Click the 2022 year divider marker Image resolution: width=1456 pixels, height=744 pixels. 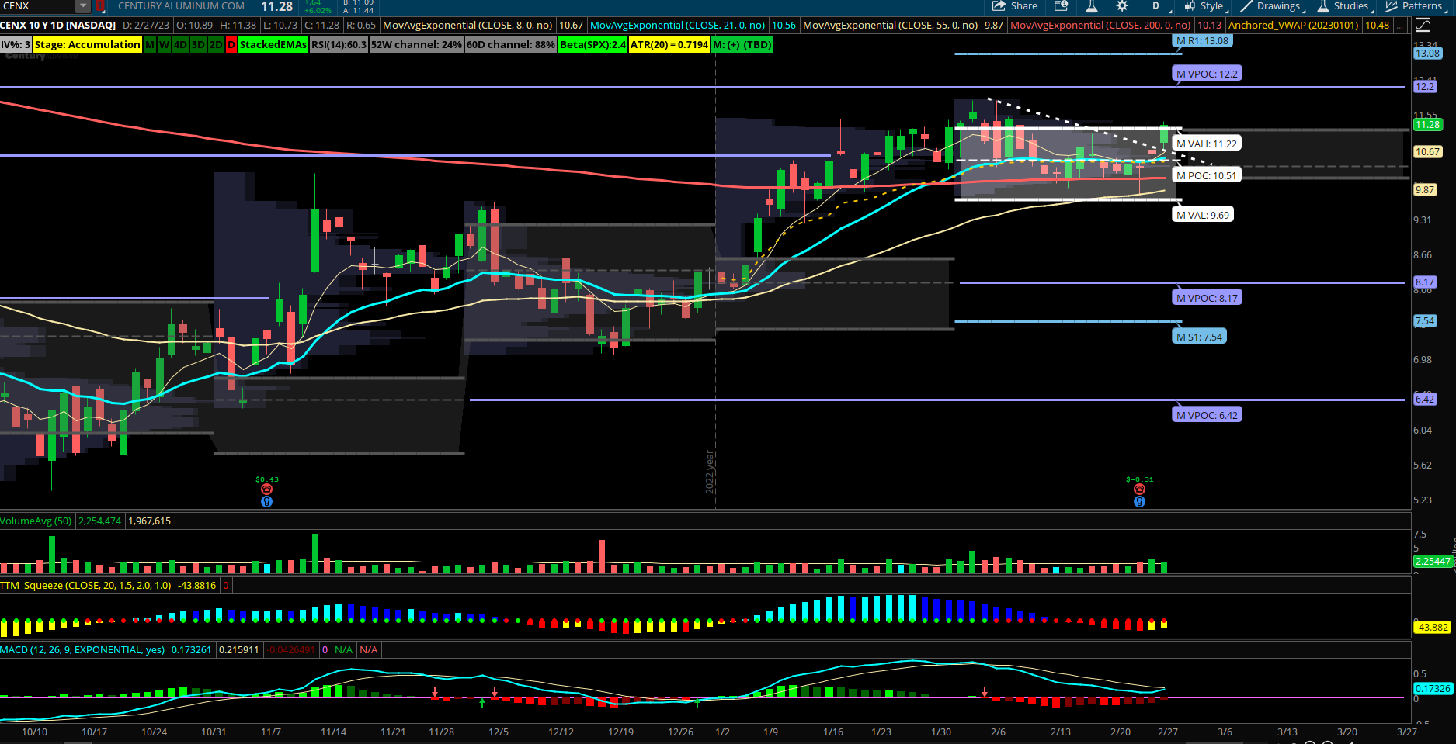[709, 472]
